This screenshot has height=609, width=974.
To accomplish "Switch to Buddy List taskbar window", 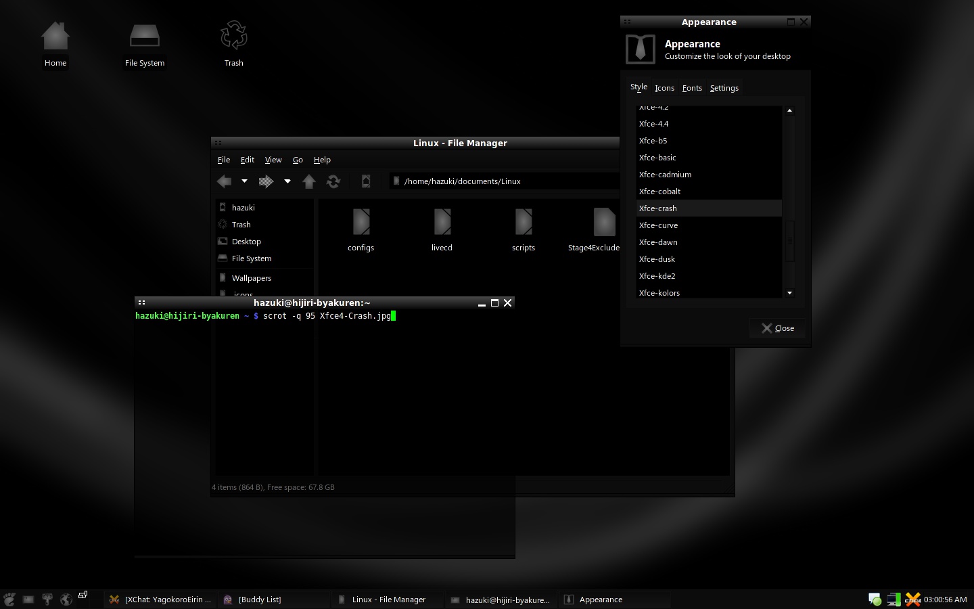I will tap(275, 600).
